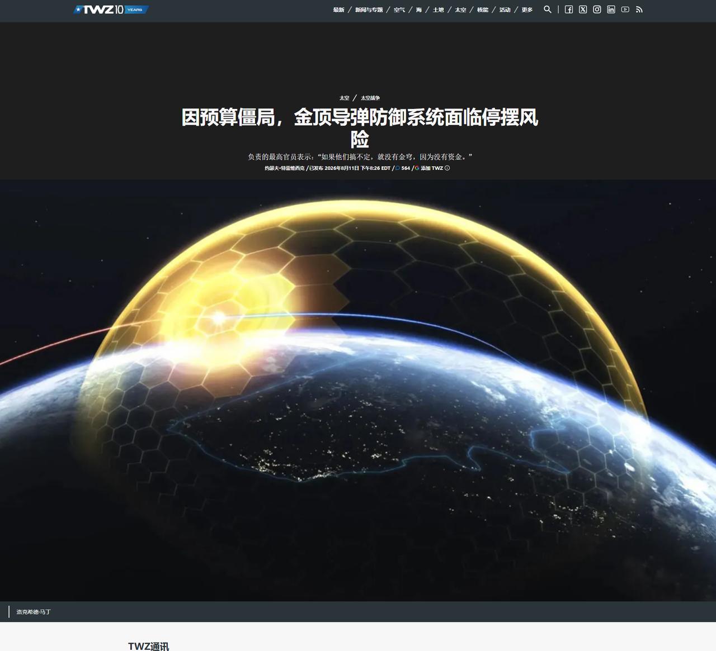Click the golden dome hero image
716x651 pixels.
(x=358, y=390)
